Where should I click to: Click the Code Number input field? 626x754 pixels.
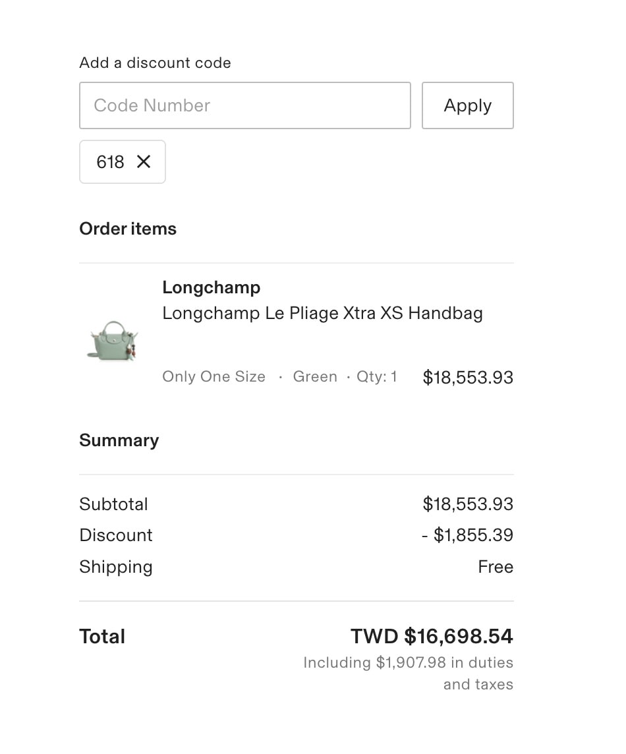[x=244, y=105]
